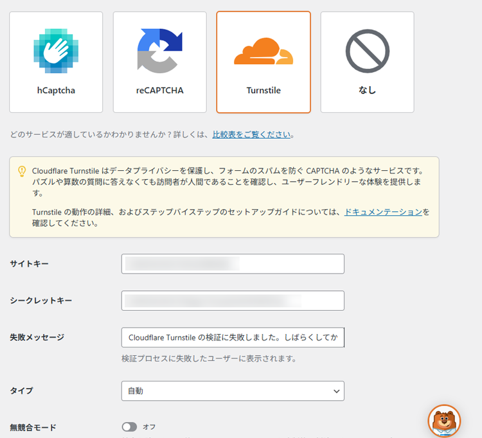The width and height of the screenshot is (482, 438).
Task: Click the 失敗メッセージ field label
Action: [37, 337]
